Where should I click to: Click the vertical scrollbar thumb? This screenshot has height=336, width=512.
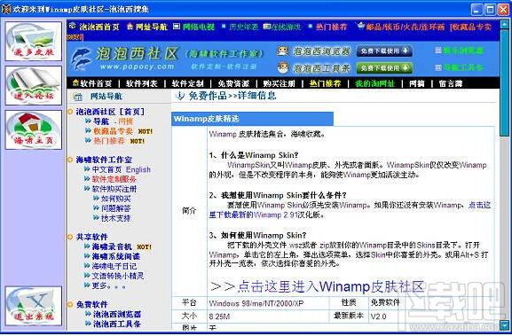(505, 82)
